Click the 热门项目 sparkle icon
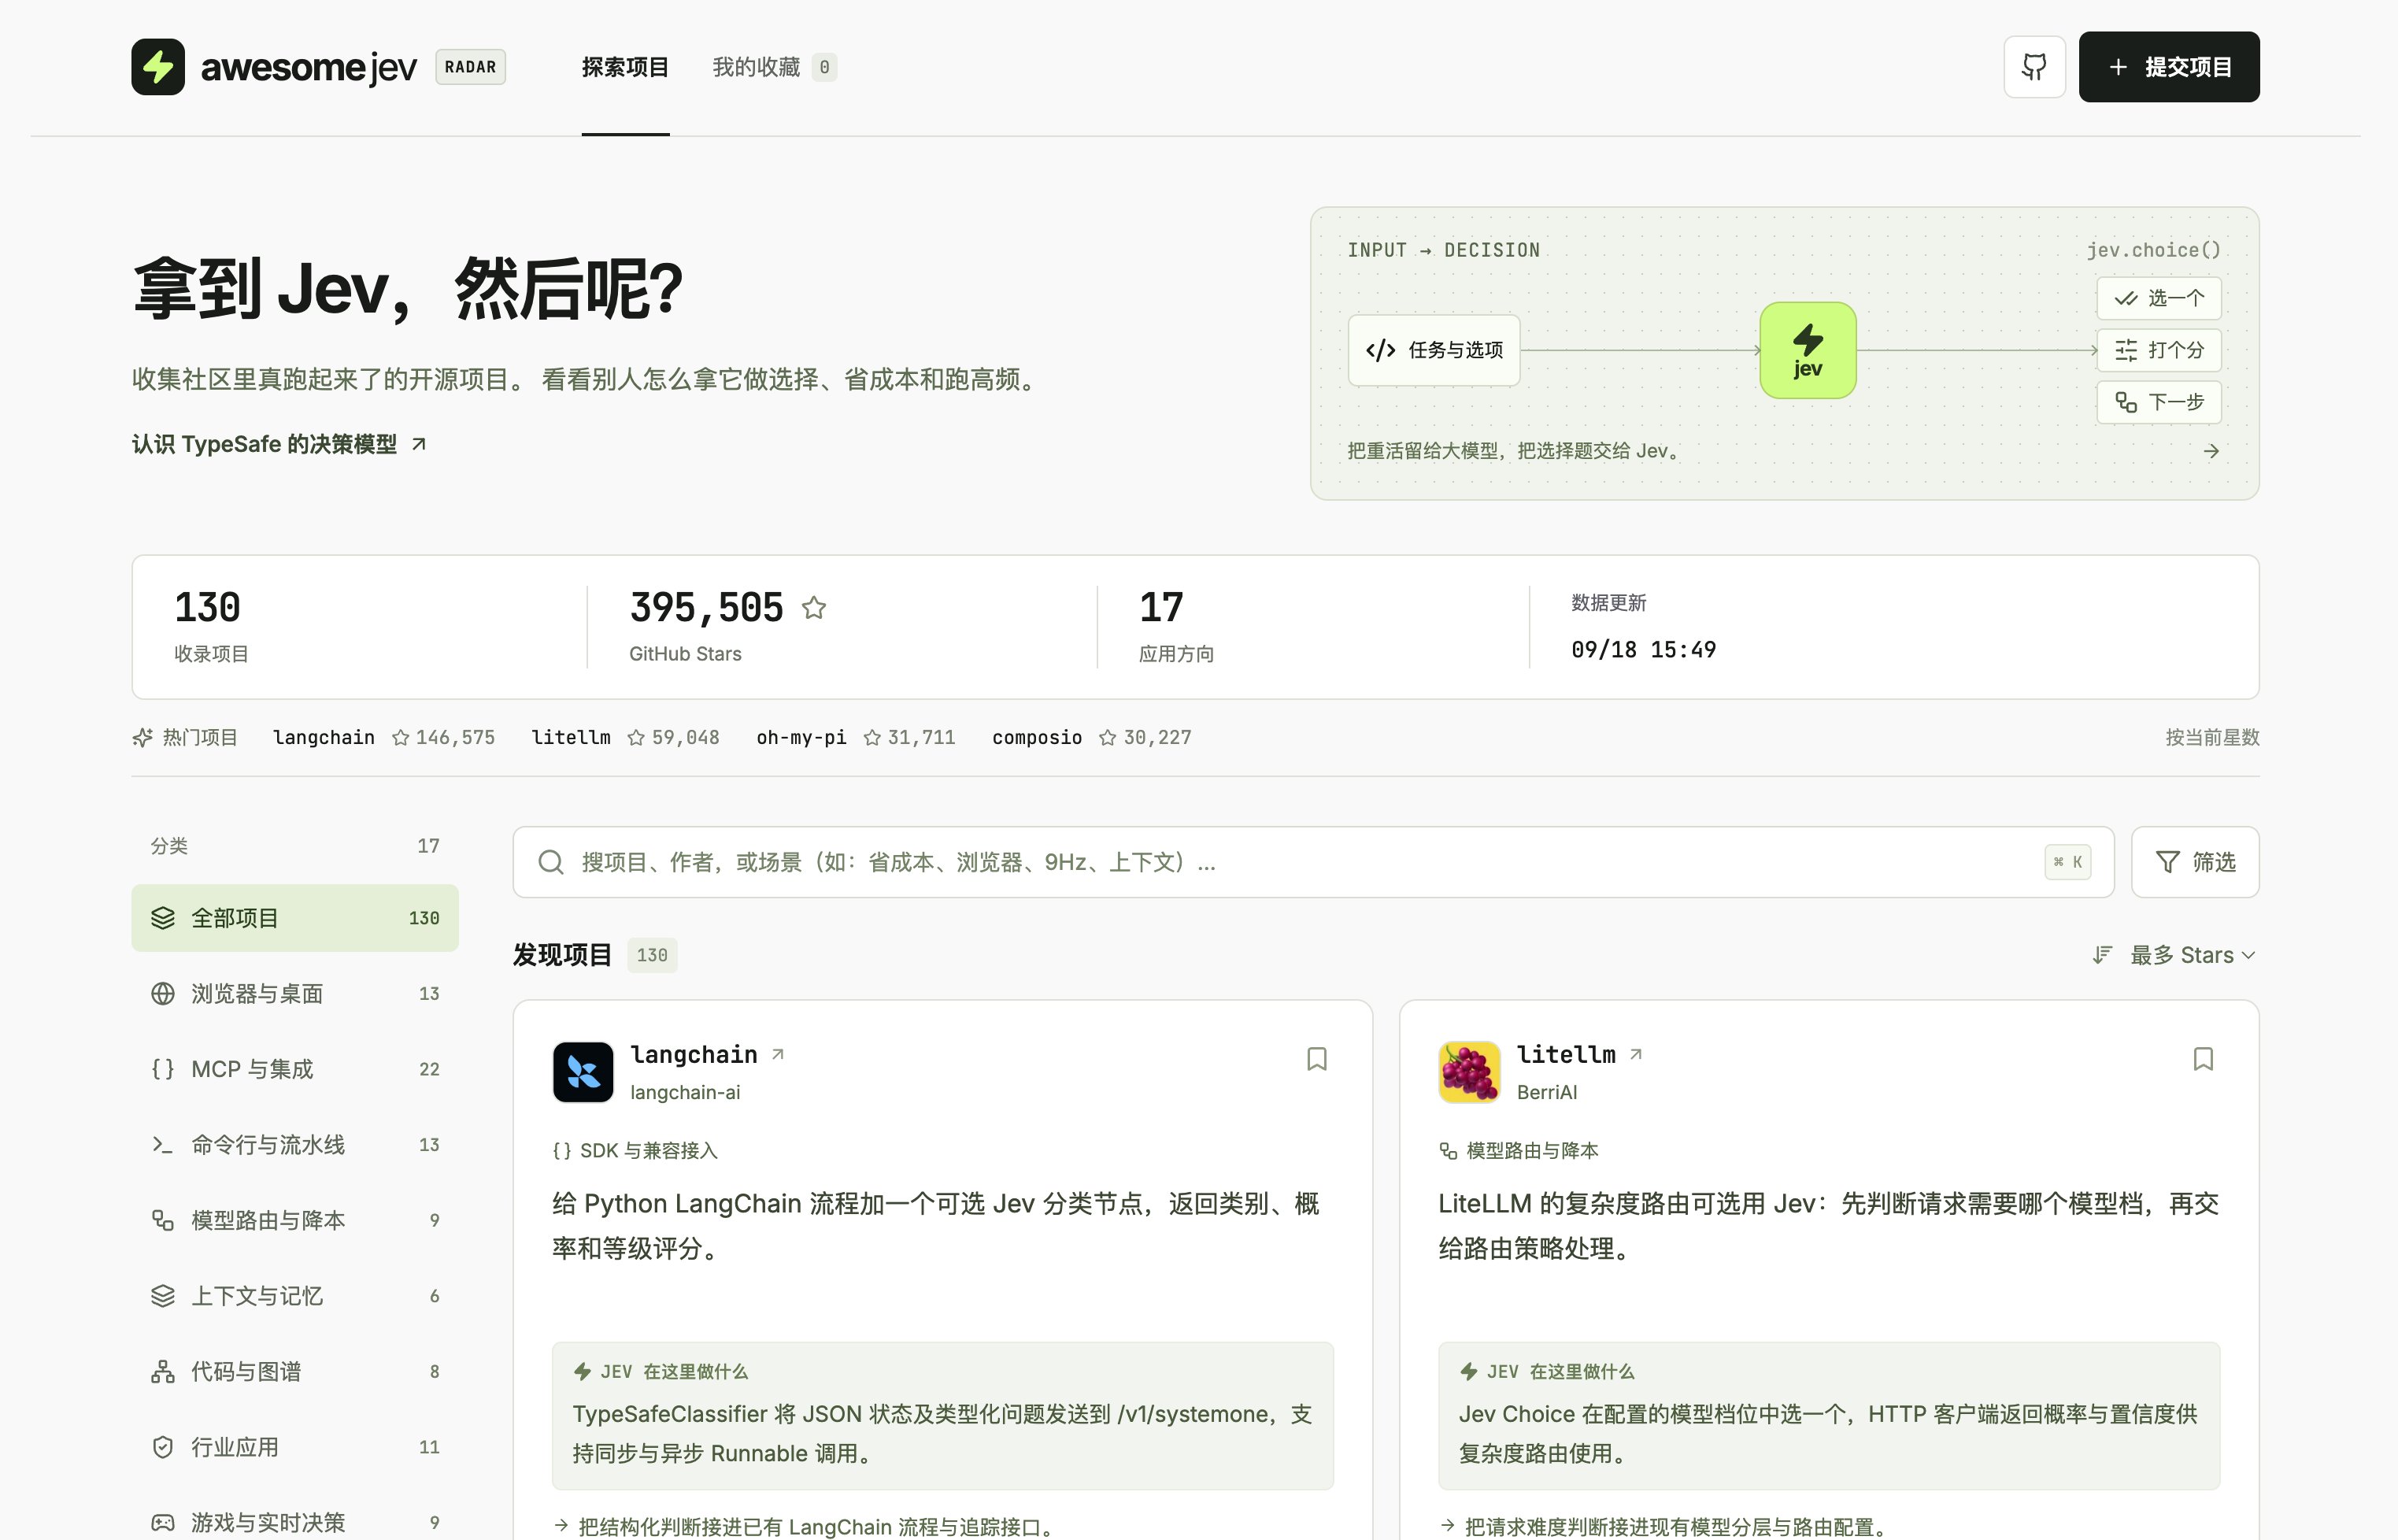This screenshot has height=1540, width=2398. 142,738
